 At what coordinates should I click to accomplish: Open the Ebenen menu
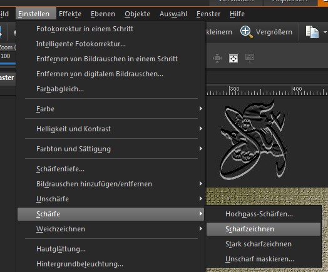103,14
